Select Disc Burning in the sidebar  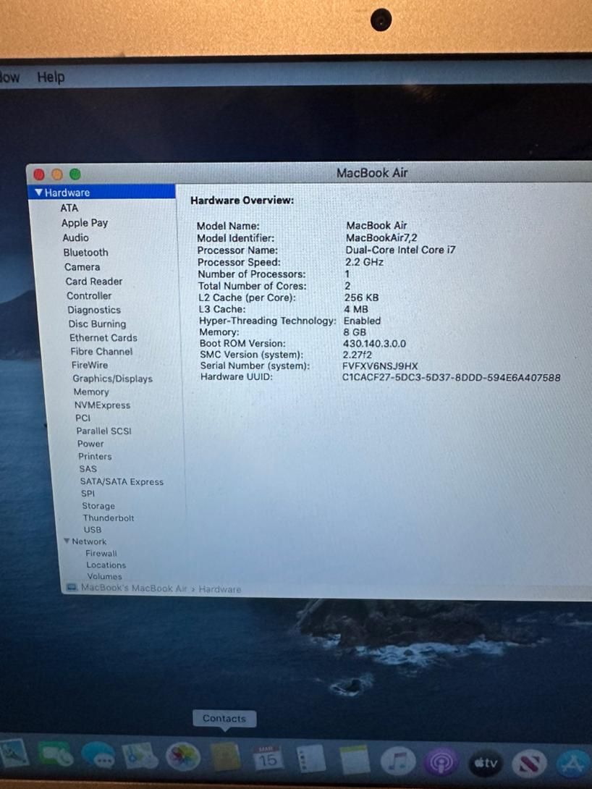click(x=98, y=324)
